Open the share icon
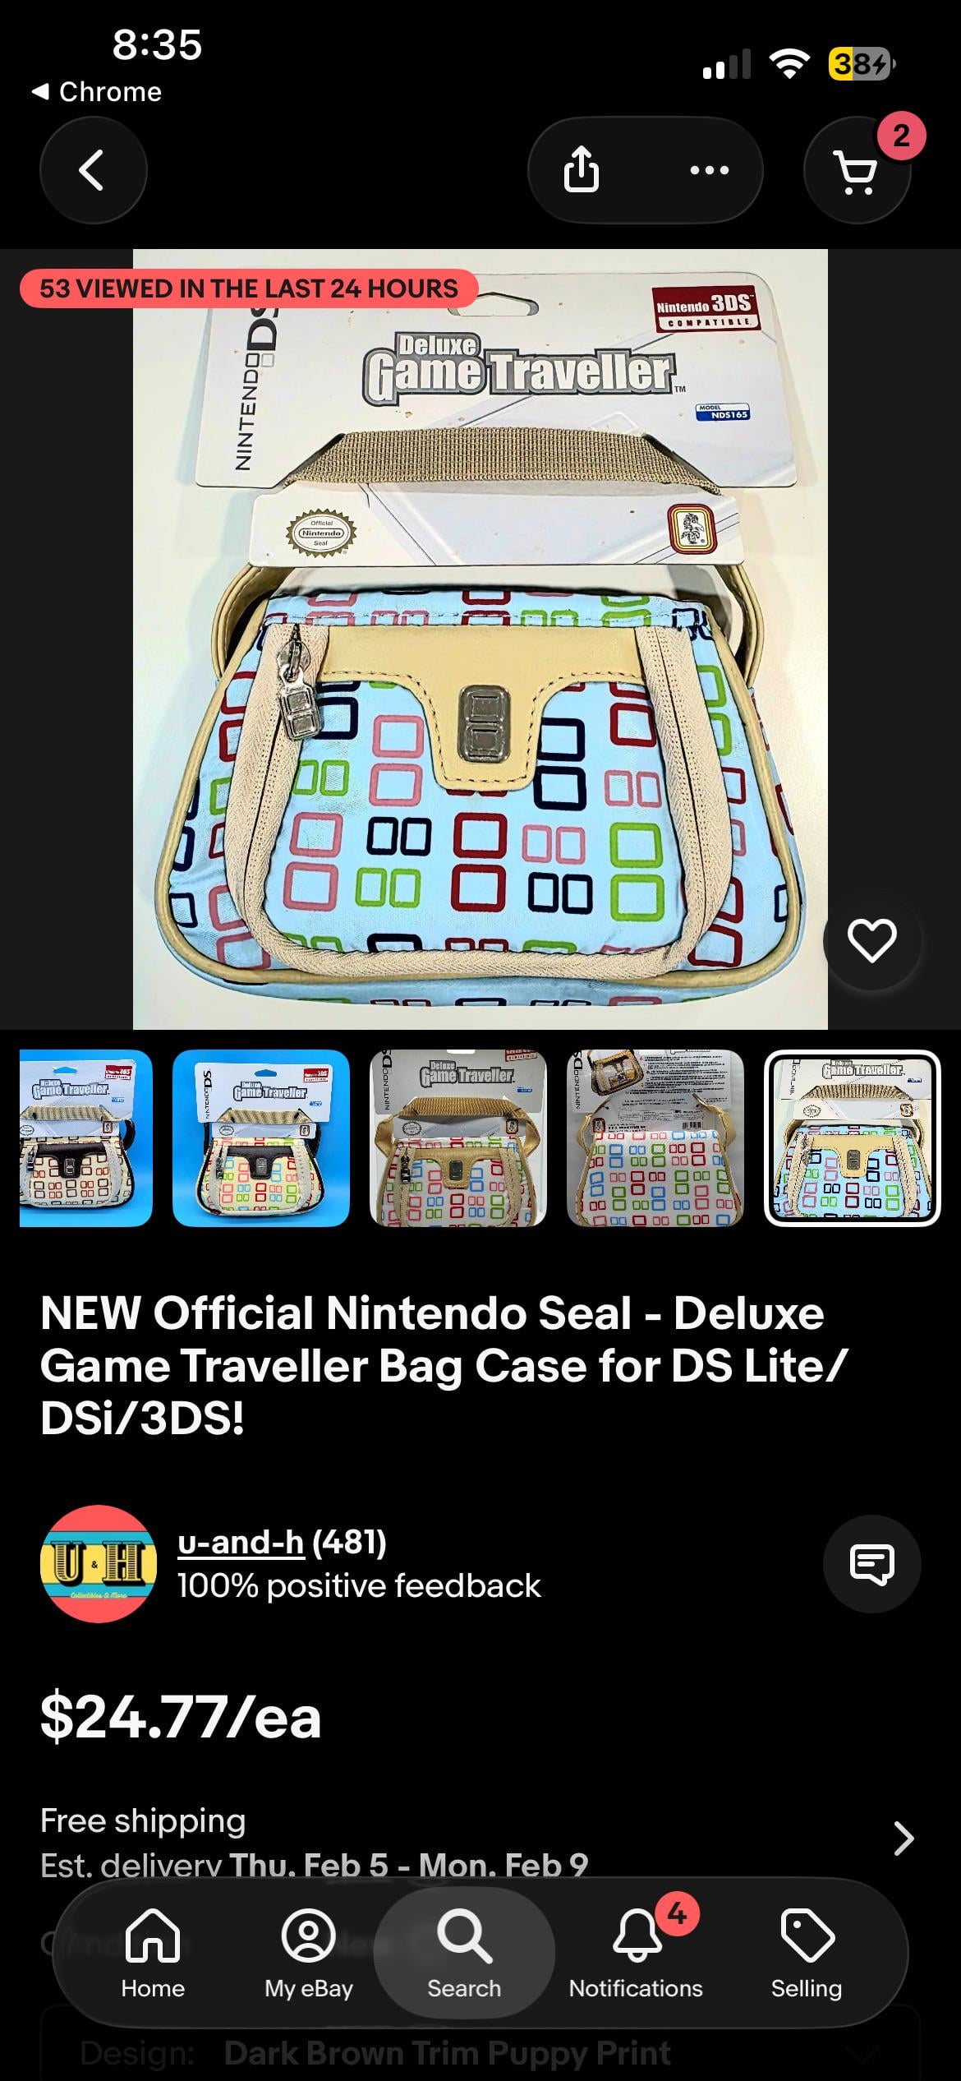This screenshot has height=2081, width=961. pos(582,170)
